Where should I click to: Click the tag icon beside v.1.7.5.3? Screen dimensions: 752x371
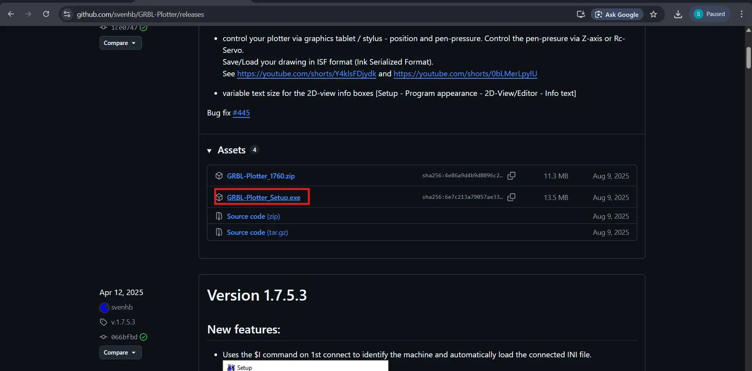pyautogui.click(x=103, y=322)
